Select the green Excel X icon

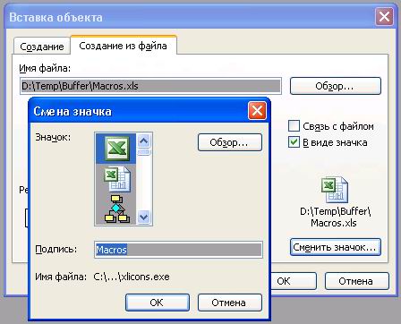pyautogui.click(x=116, y=149)
